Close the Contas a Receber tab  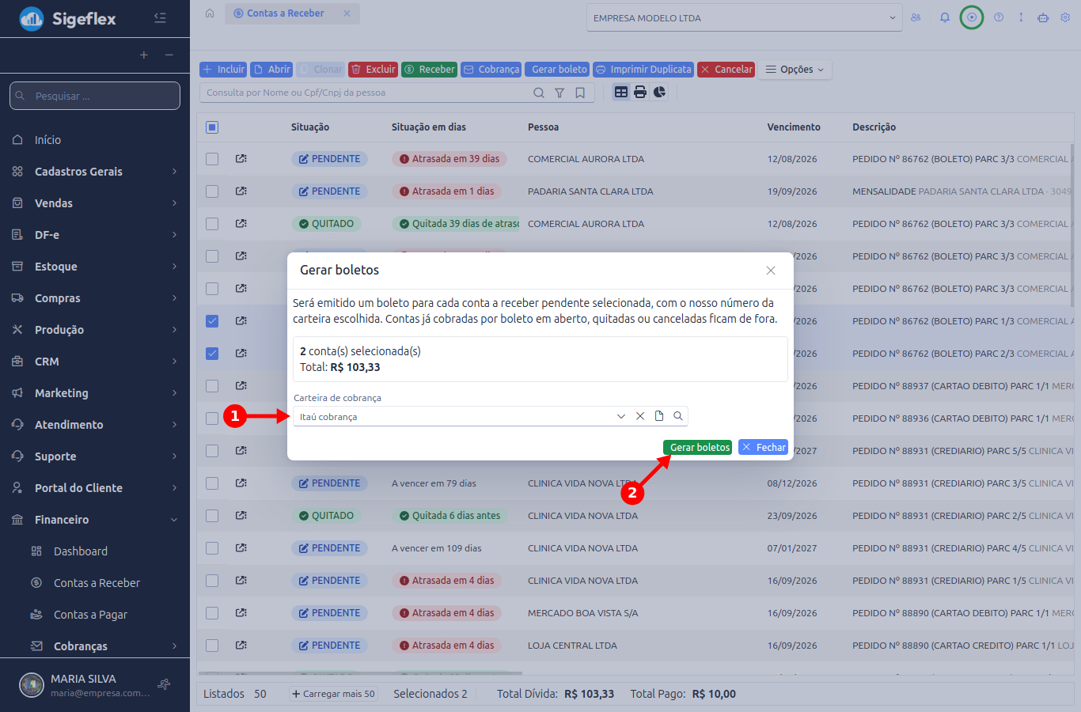click(x=347, y=13)
